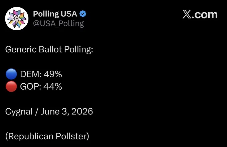Select the DEM label text

31,74
